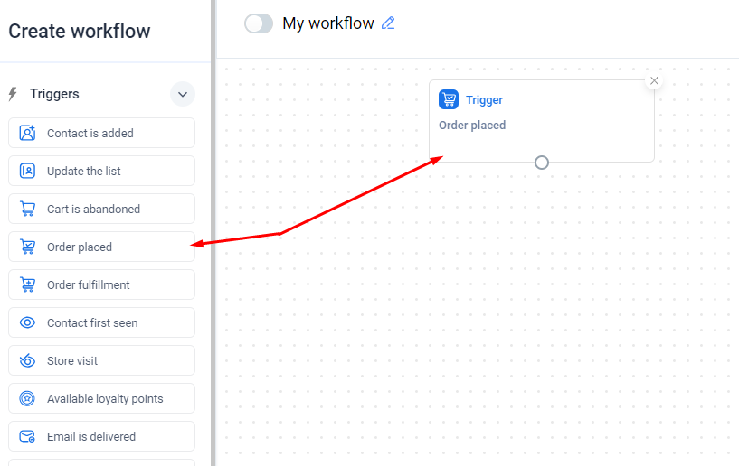Remove the Trigger node with X button
The image size is (739, 466).
(x=654, y=81)
